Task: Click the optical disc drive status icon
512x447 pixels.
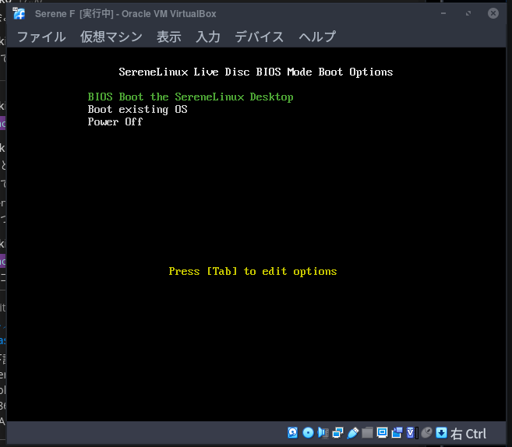Action: coord(308,433)
